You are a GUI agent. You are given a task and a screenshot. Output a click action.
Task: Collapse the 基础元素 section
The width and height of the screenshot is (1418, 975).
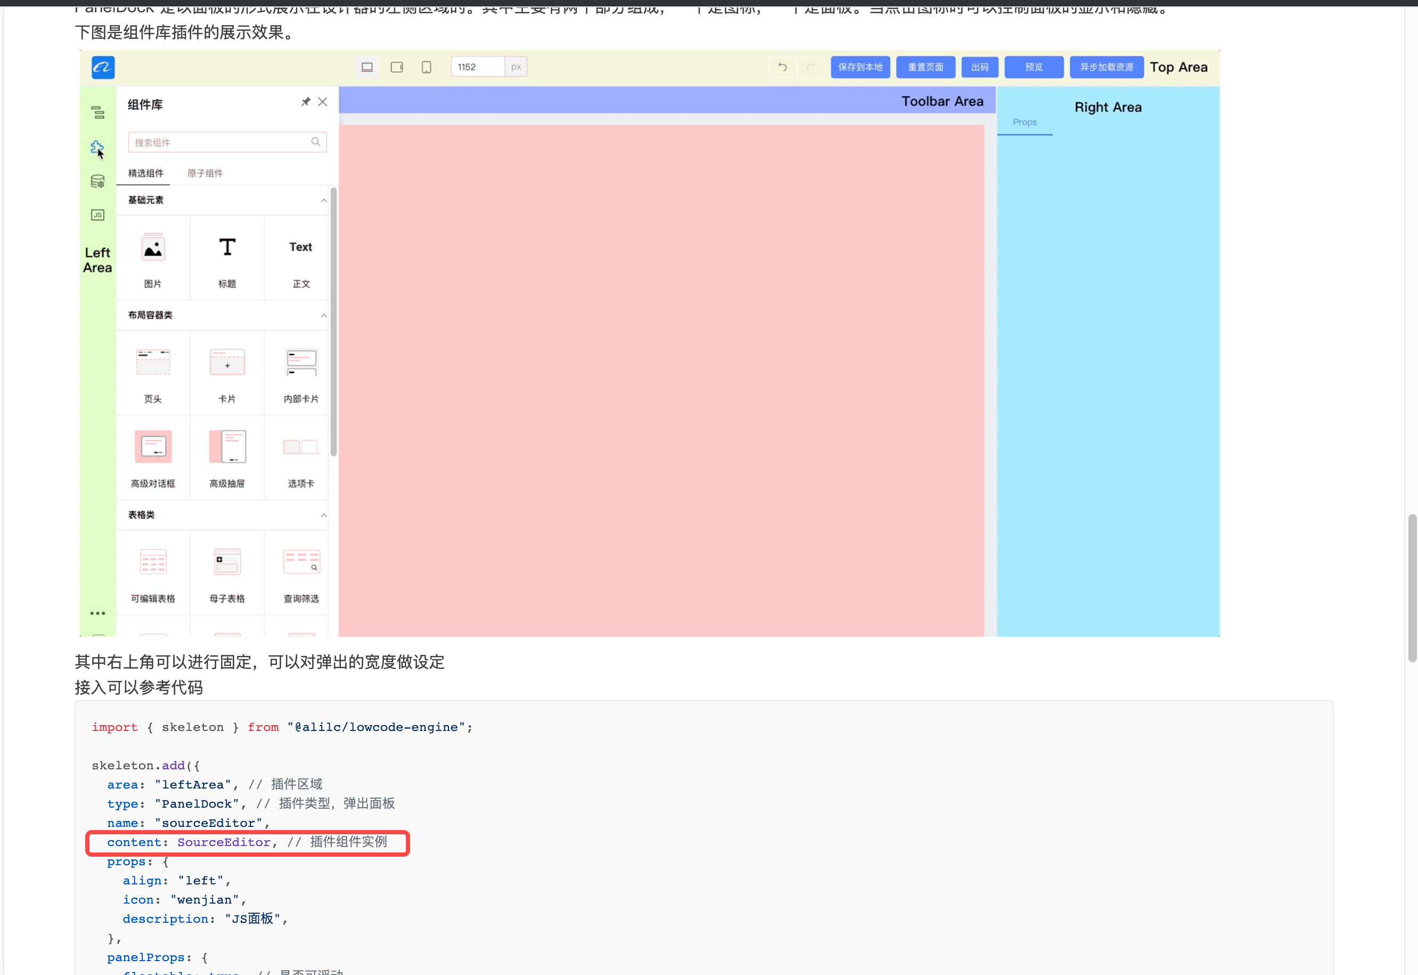[x=324, y=200]
